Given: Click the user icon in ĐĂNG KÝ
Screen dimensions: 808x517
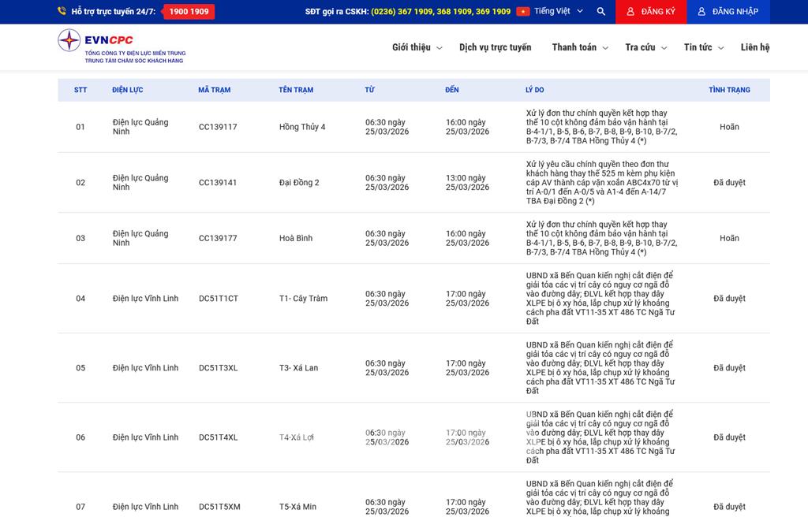Looking at the screenshot, I should point(630,12).
